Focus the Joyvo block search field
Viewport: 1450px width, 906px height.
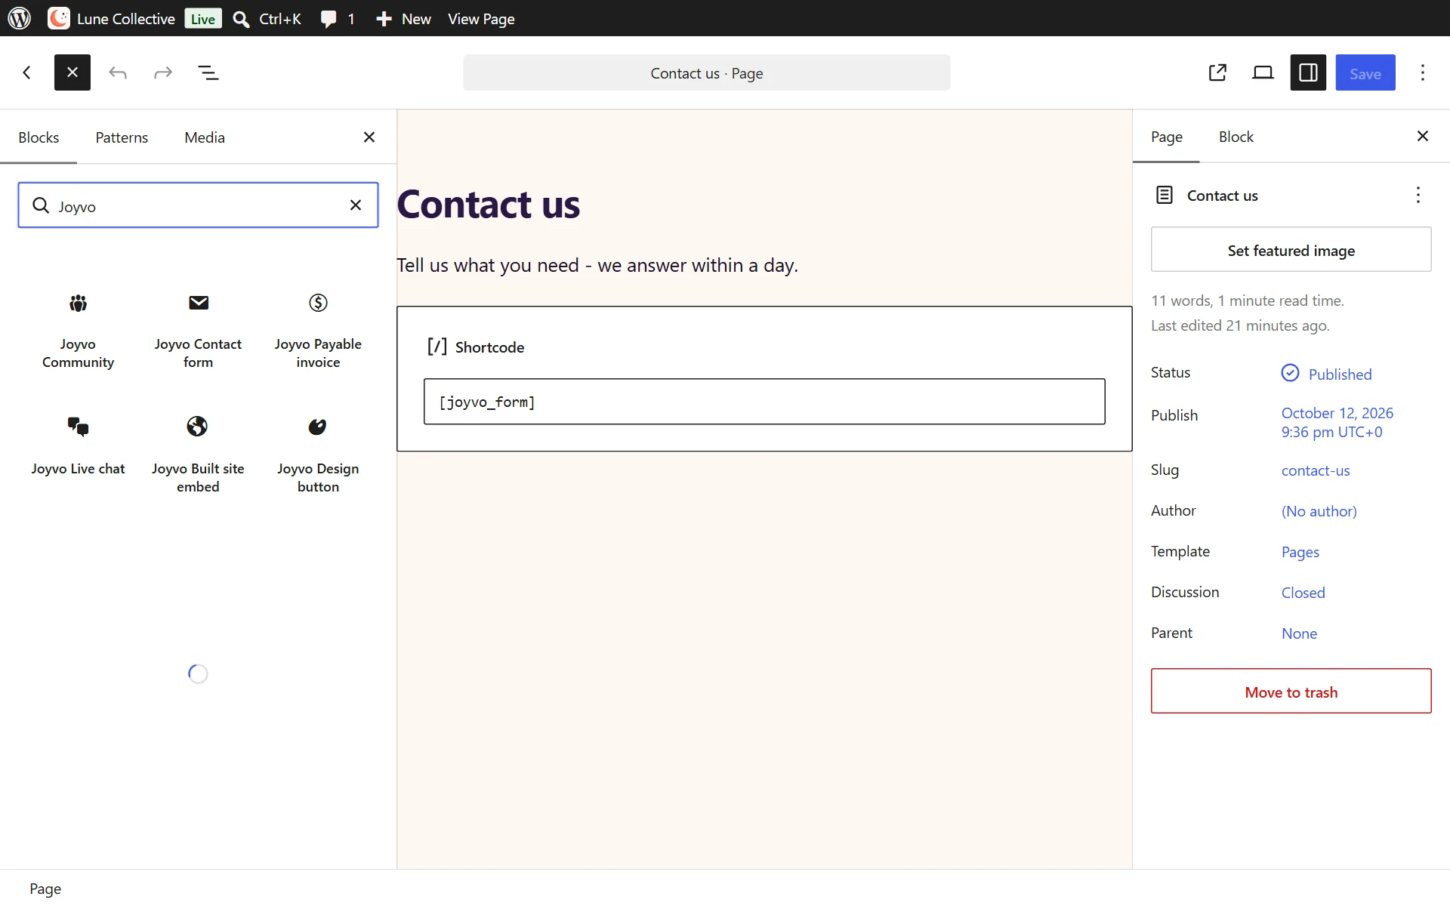(198, 205)
